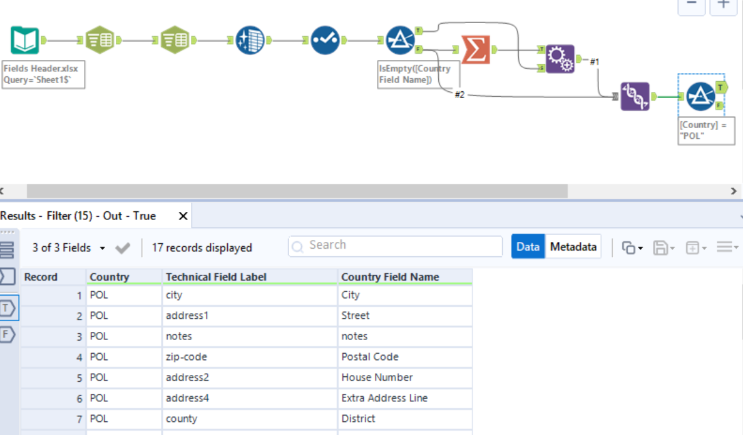Select the purple Union DNA tool

coord(635,96)
